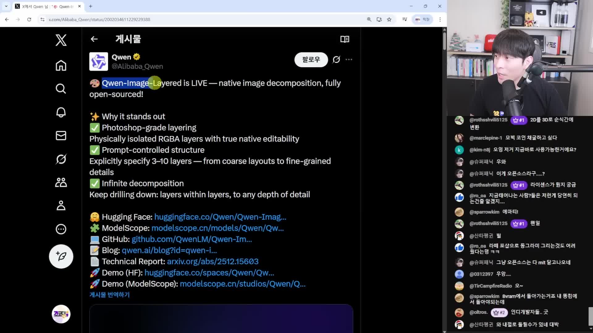Open Chrome's three-dot settings menu
Viewport: 593px width, 333px height.
click(440, 19)
